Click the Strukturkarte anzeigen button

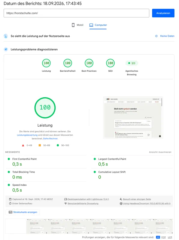click(x=23, y=212)
